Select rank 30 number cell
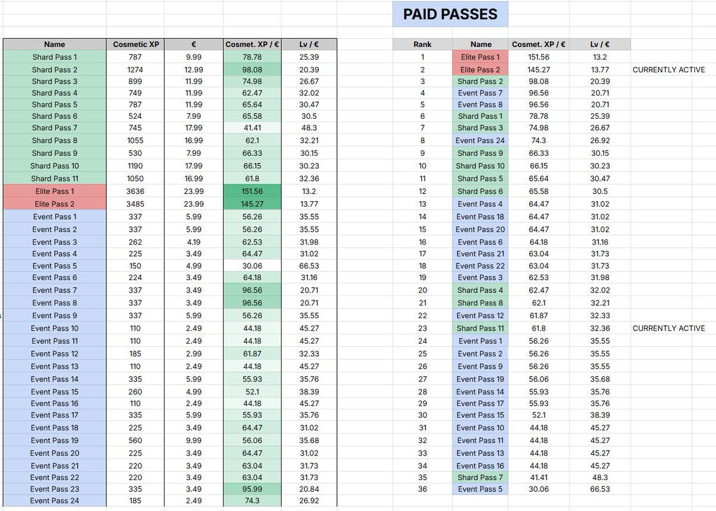716x511 pixels. (422, 415)
